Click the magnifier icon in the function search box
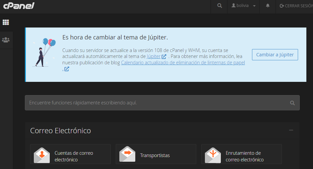This screenshot has width=313, height=169. [x=292, y=103]
